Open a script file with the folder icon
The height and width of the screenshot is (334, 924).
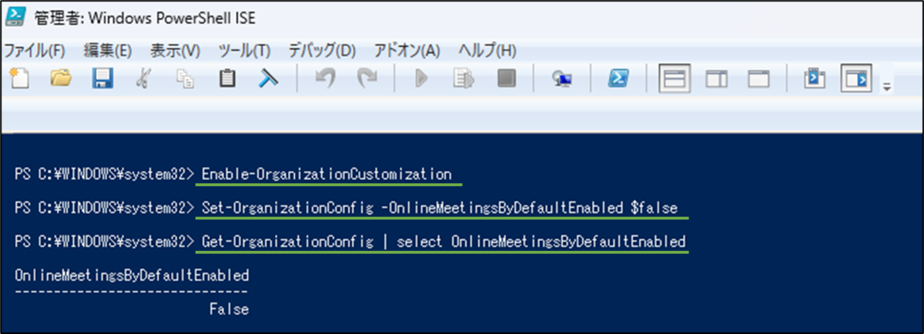pyautogui.click(x=60, y=78)
